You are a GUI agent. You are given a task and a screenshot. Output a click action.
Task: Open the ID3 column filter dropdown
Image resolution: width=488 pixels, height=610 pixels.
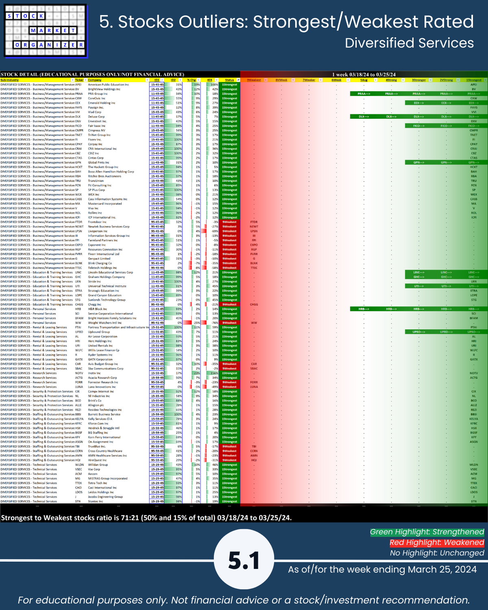coord(216,80)
